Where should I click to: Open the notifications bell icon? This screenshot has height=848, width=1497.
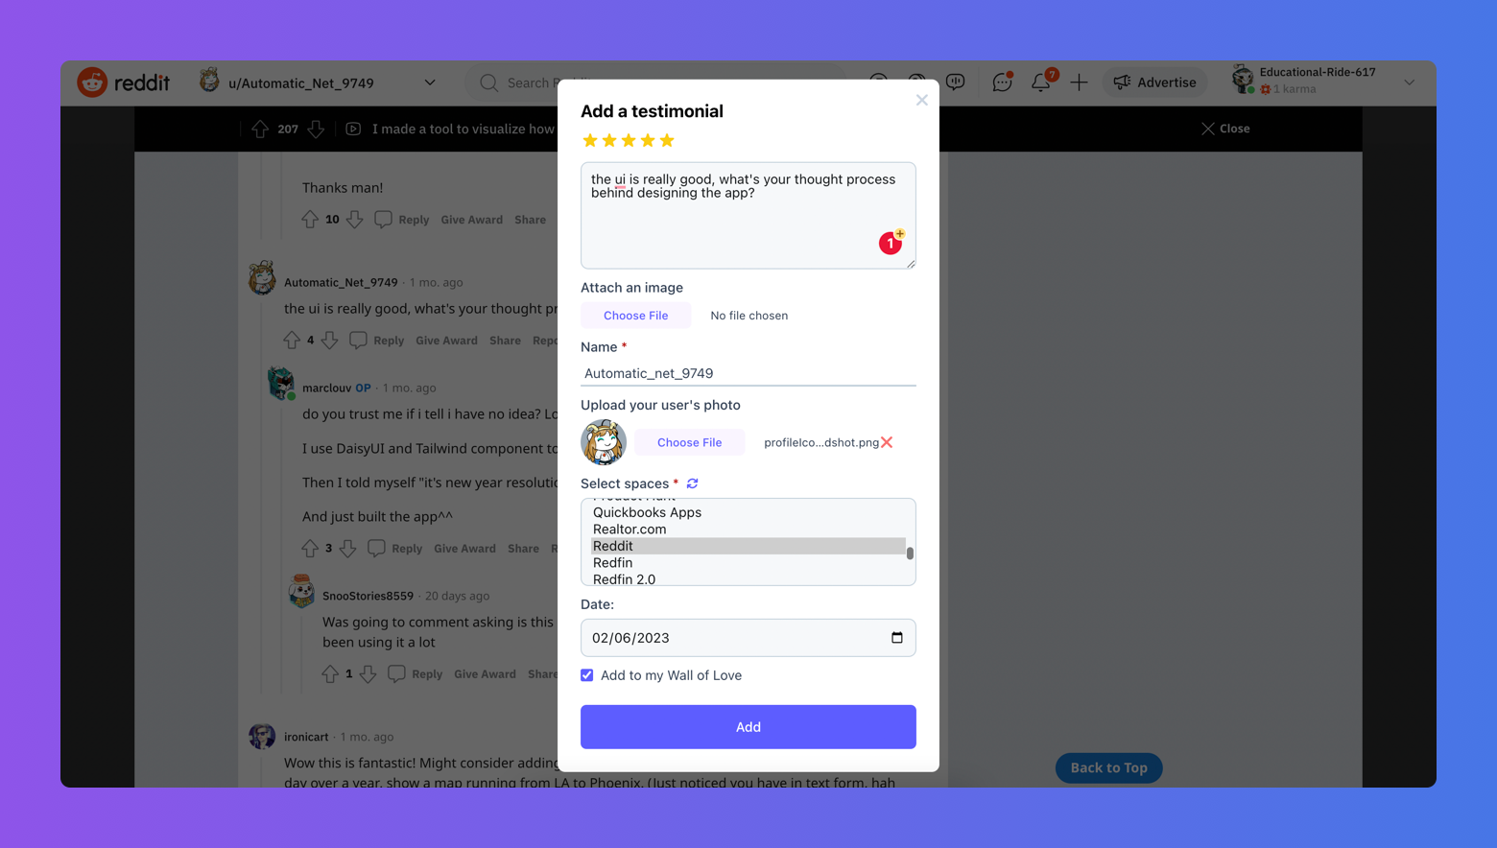click(1041, 82)
